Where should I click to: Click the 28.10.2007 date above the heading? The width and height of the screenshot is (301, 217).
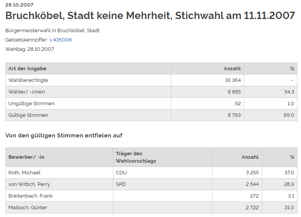[x=19, y=5]
